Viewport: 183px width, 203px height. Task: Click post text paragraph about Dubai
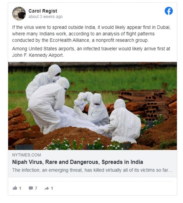(91, 34)
